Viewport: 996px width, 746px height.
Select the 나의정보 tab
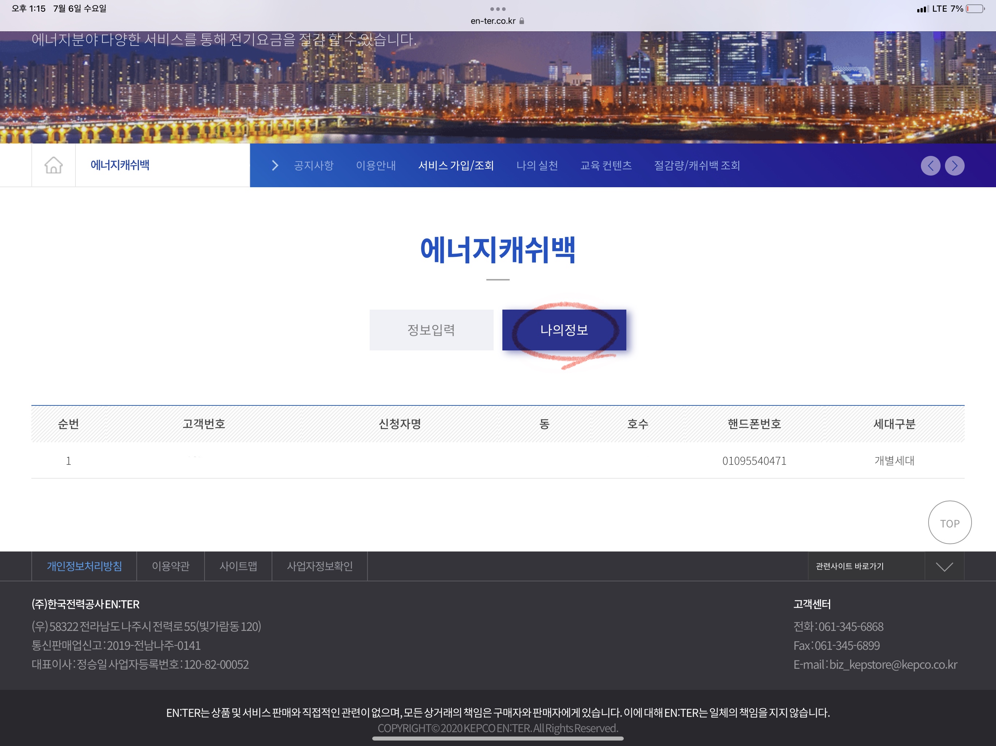pyautogui.click(x=564, y=330)
